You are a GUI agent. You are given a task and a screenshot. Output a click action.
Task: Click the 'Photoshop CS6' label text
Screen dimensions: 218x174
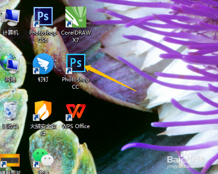[x=43, y=36]
